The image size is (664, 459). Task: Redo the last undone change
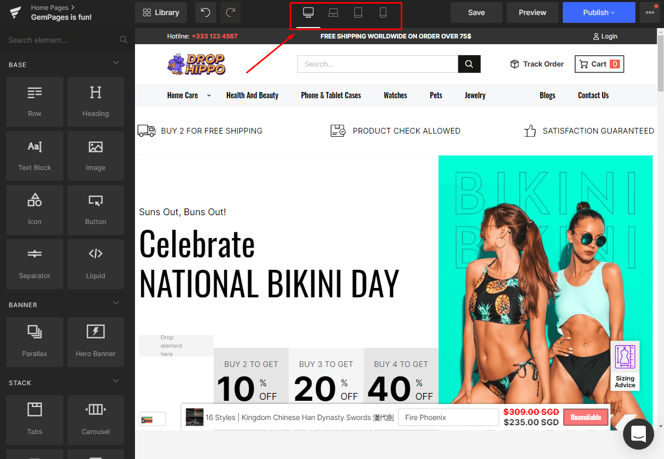click(x=231, y=12)
